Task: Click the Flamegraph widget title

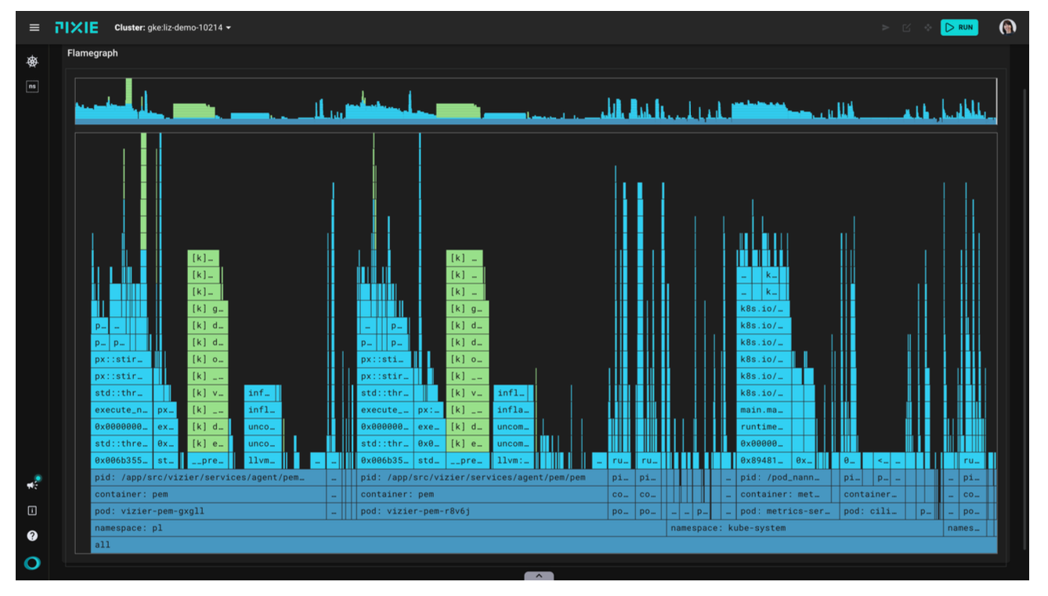Action: (92, 53)
